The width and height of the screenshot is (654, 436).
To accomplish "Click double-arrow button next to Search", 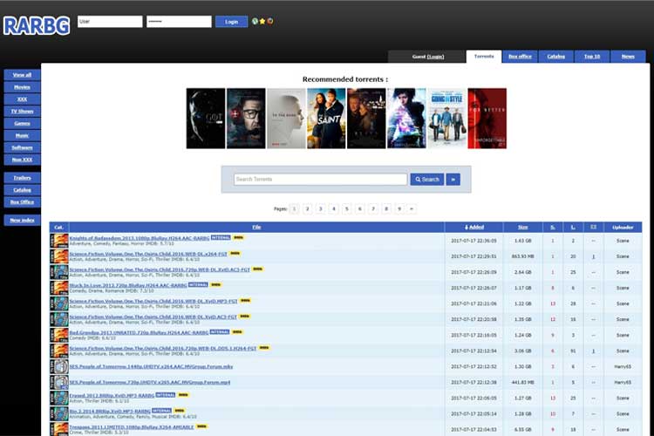I will coord(453,180).
